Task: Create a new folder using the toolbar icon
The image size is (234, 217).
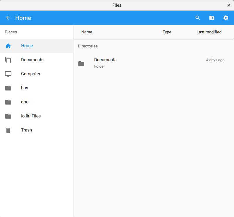Action: (211, 18)
